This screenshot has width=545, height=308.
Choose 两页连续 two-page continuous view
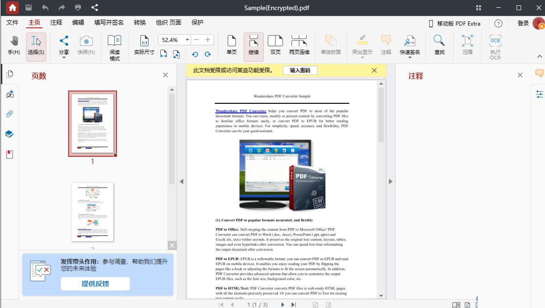coord(299,45)
